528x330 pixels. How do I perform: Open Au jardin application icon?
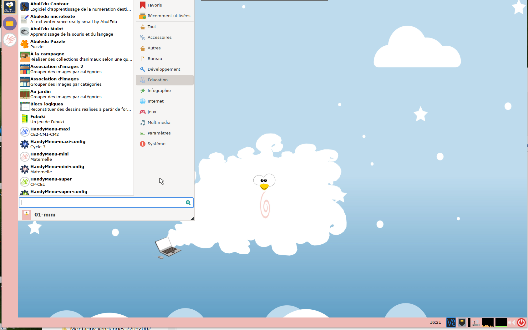click(x=25, y=94)
